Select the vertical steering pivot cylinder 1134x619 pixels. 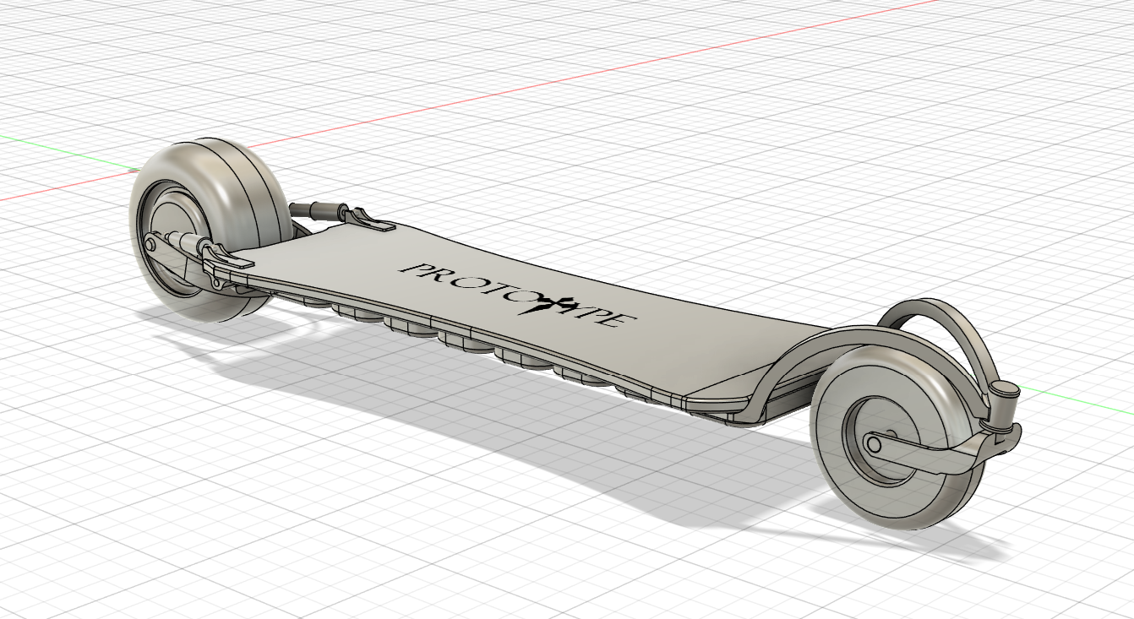1004,407
